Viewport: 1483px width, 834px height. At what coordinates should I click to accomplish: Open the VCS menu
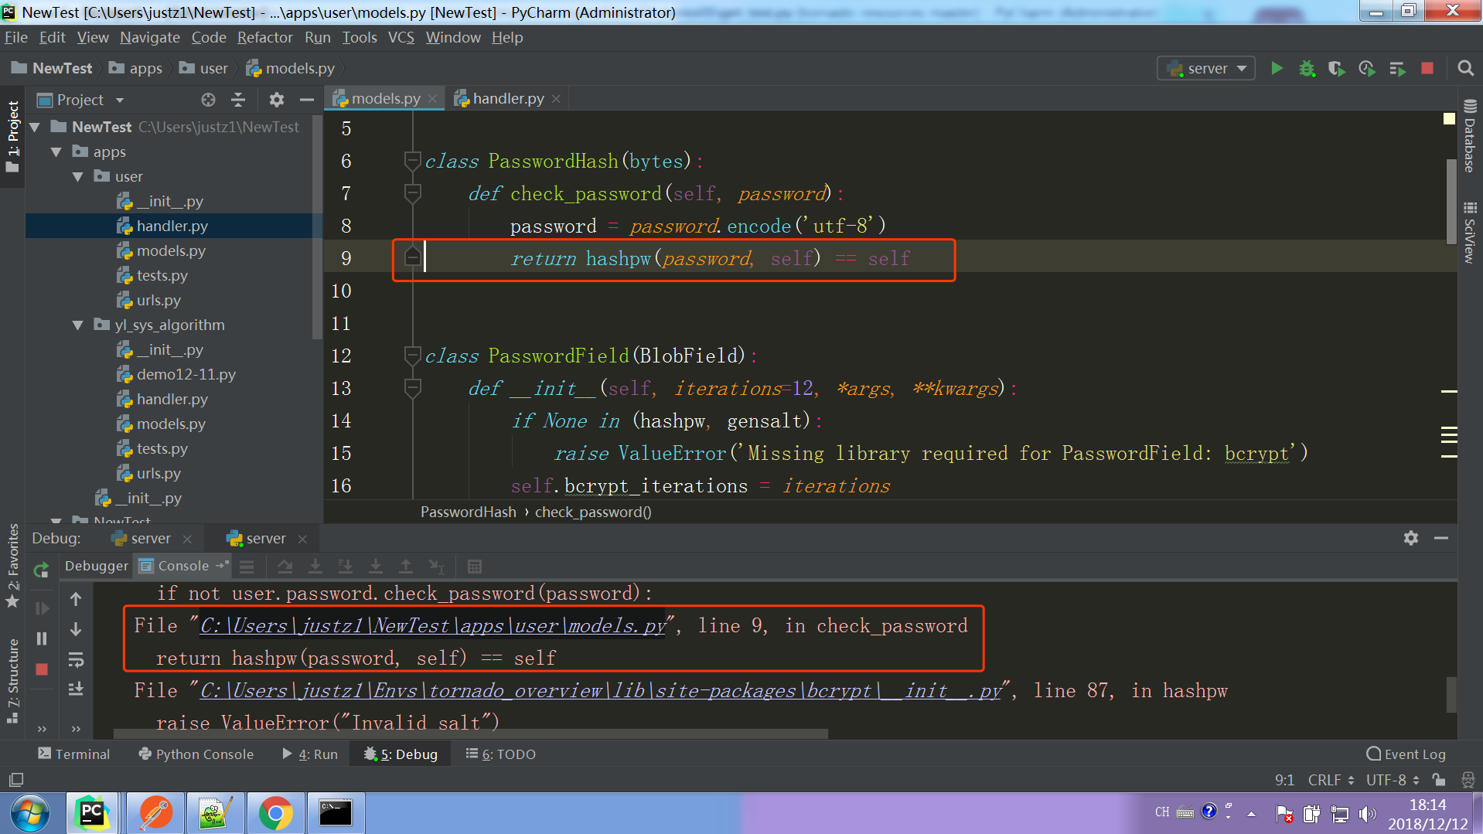(x=401, y=37)
